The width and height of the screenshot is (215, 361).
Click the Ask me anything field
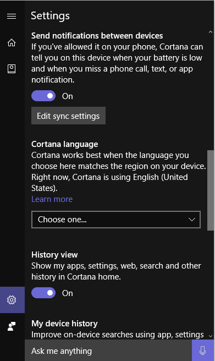point(108,350)
